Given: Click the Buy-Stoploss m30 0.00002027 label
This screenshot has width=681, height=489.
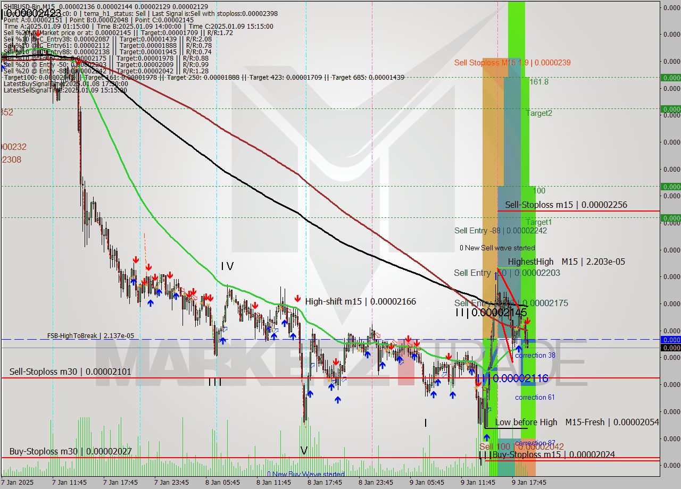Looking at the screenshot, I should coord(70,452).
